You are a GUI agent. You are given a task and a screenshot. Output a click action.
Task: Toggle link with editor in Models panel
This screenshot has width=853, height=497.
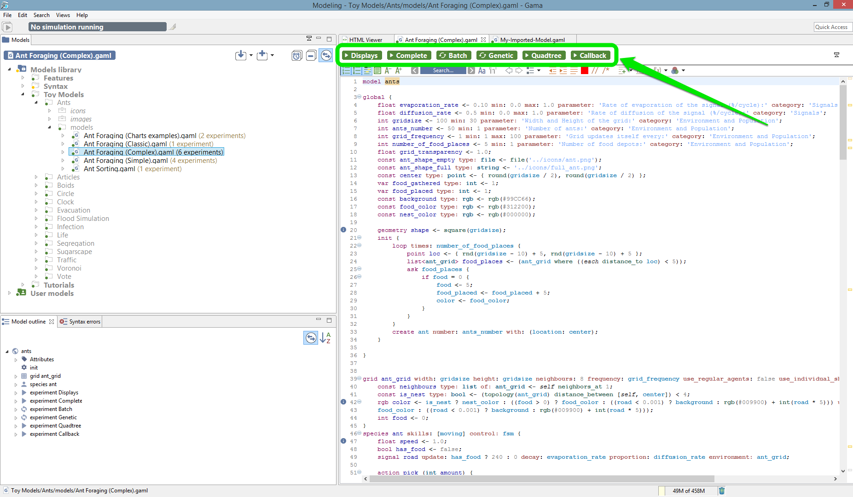[x=326, y=56]
